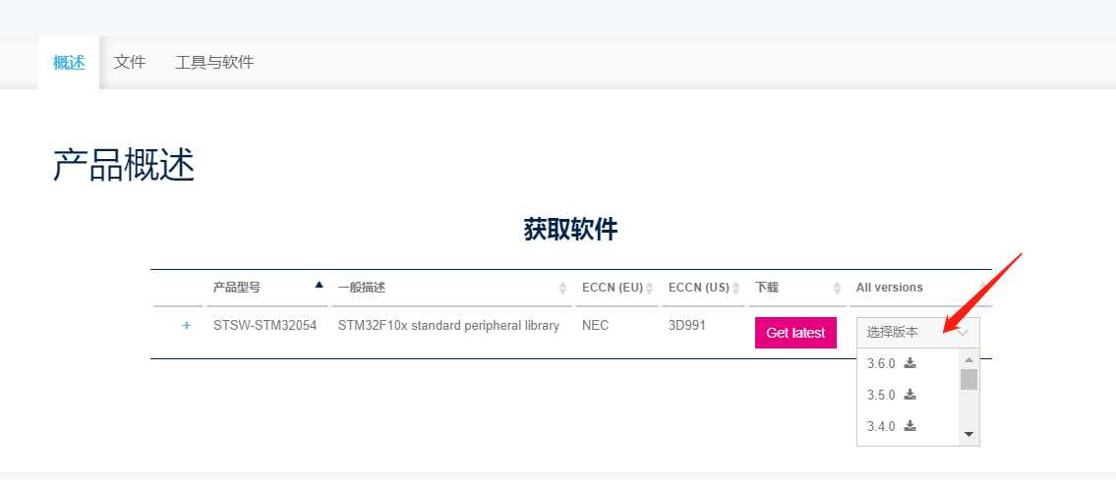Click the version list scrollbar thumb

(969, 379)
